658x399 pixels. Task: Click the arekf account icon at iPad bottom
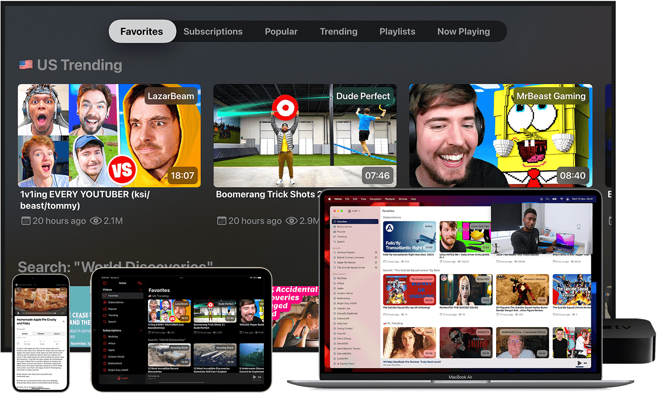point(119,378)
